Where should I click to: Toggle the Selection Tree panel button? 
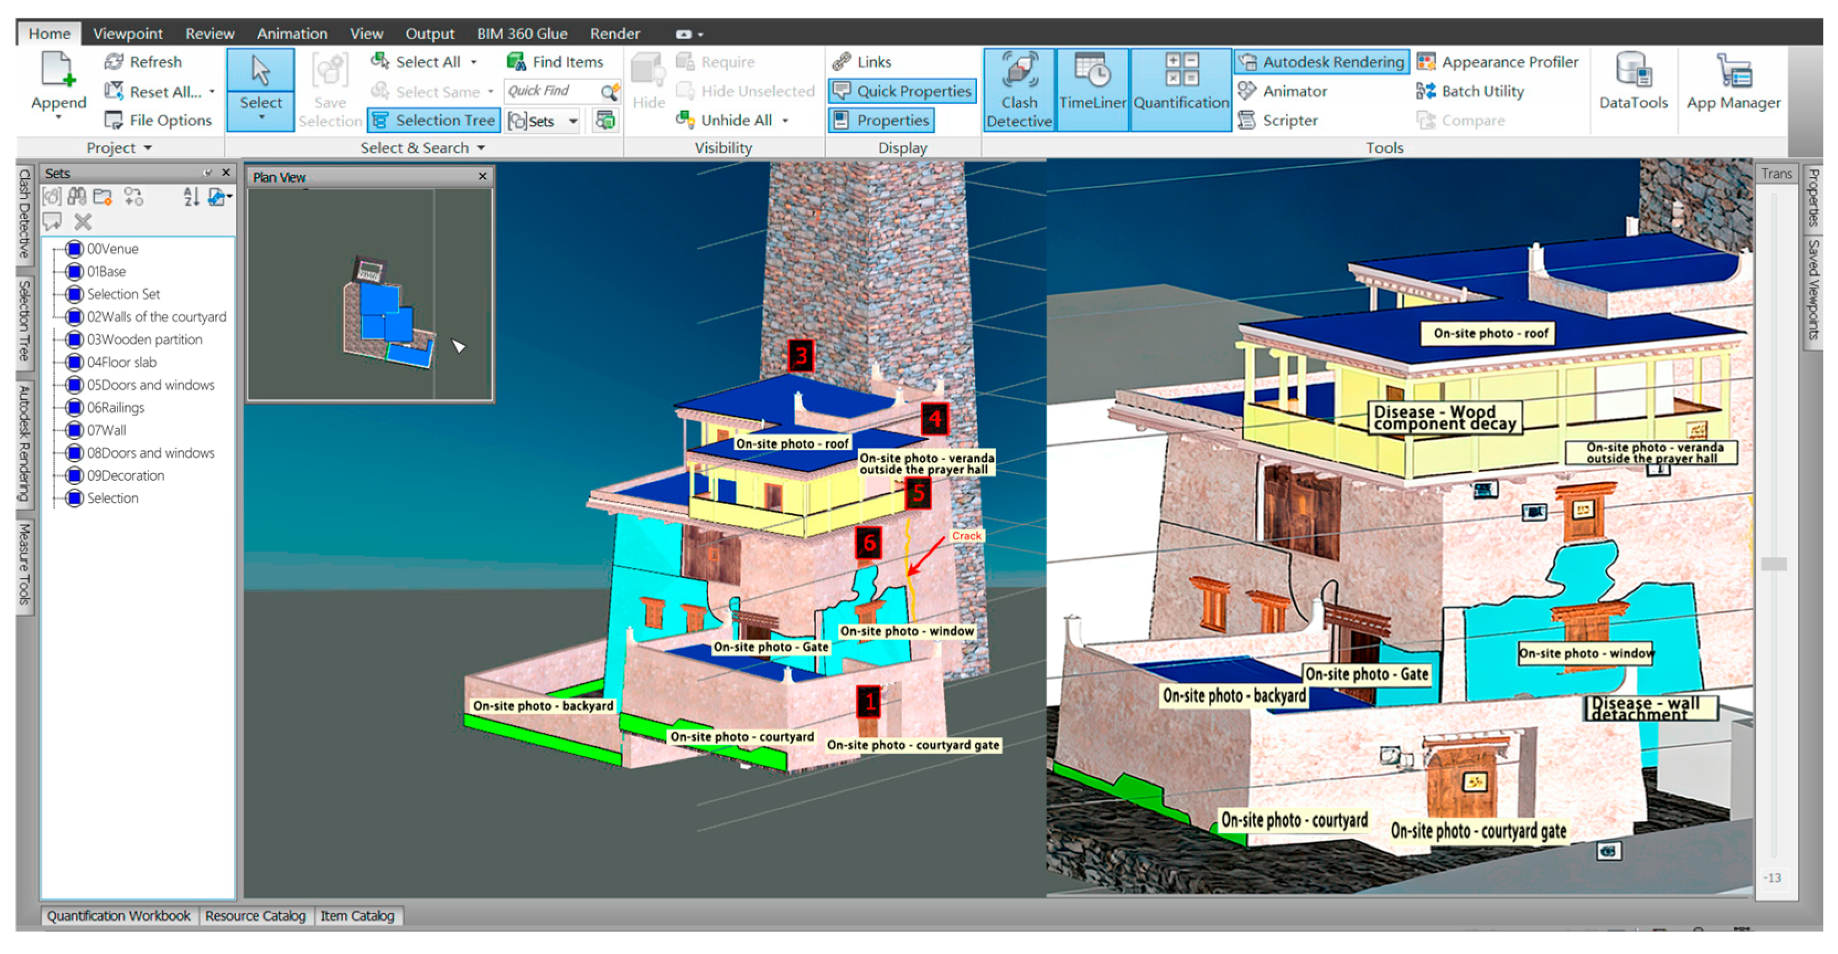[434, 121]
